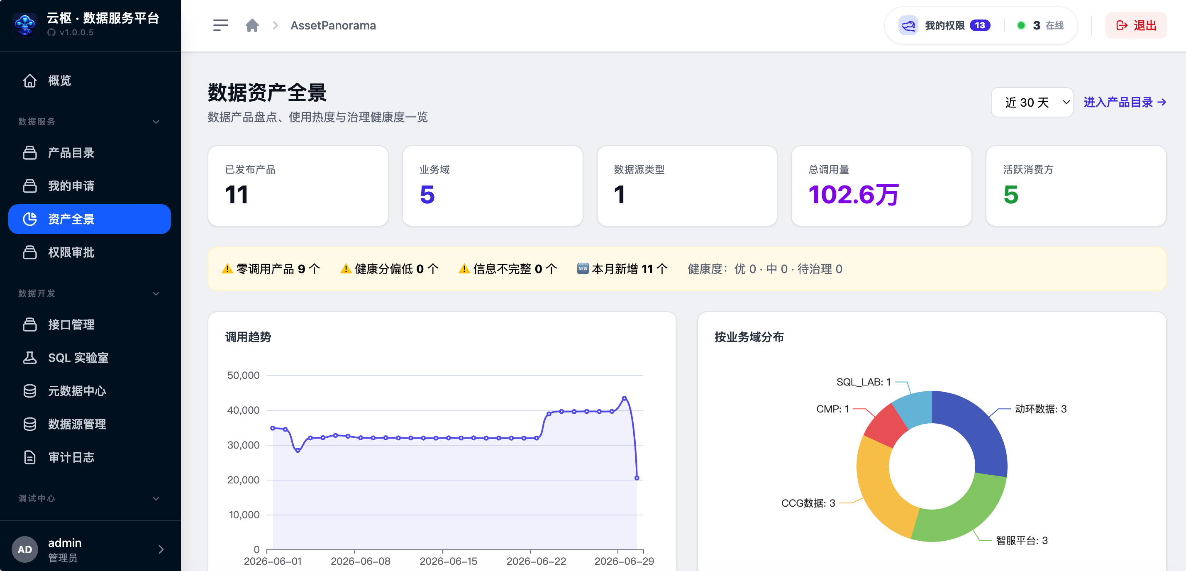The width and height of the screenshot is (1186, 571).
Task: Toggle the sidebar hamburger icon
Action: point(220,25)
